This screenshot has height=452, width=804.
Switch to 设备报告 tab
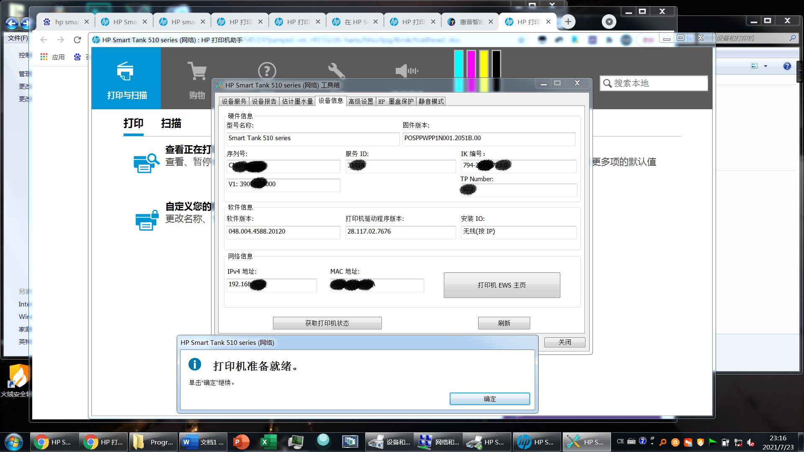264,101
